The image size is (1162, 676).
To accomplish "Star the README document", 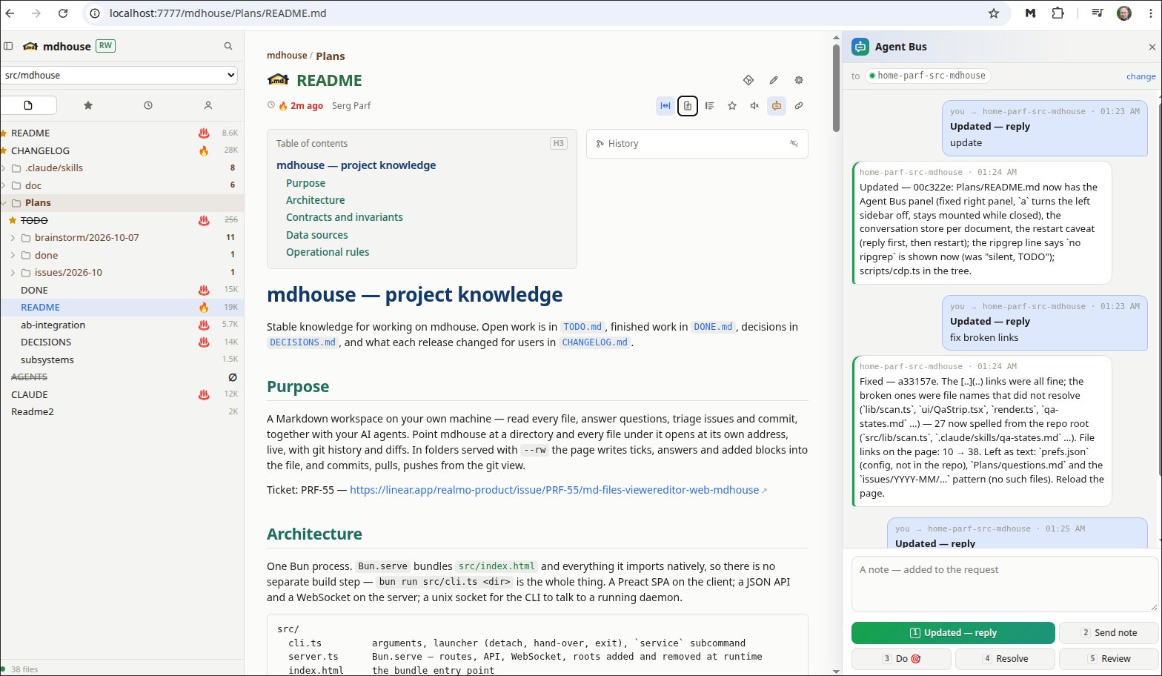I will [x=732, y=106].
